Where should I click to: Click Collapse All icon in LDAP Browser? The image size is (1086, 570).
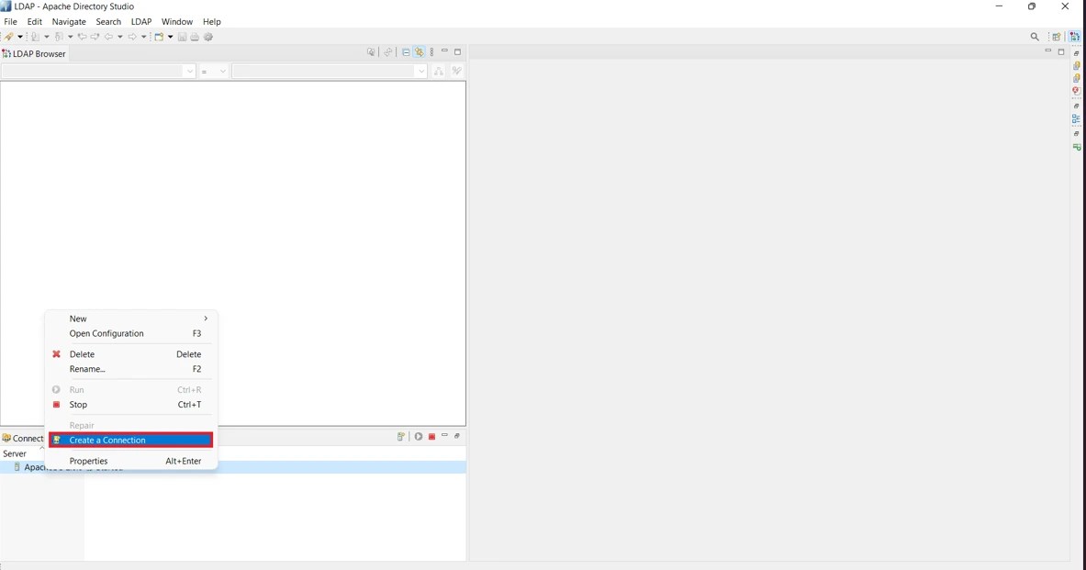(406, 52)
